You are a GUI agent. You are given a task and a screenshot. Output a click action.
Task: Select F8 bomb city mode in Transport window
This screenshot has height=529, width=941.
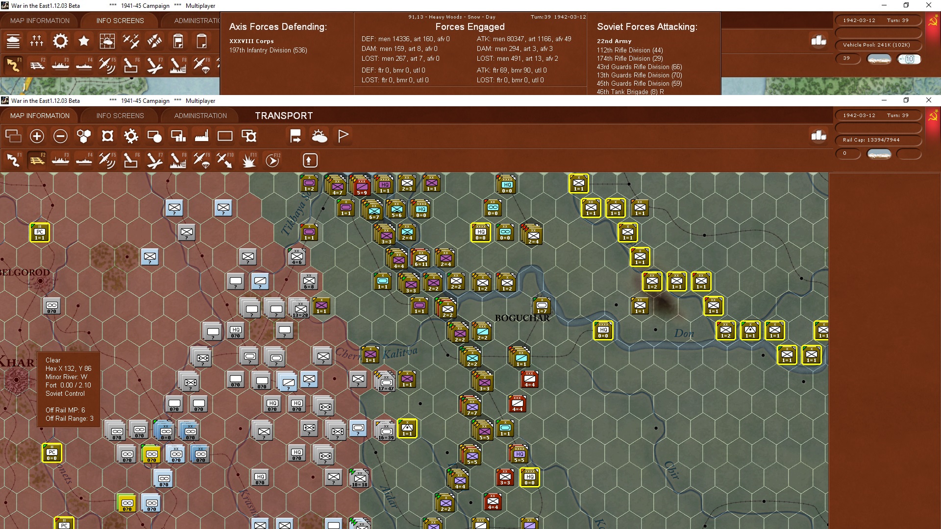pos(178,160)
